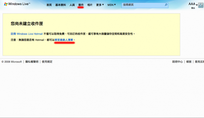The height and width of the screenshot is (118, 204).
Task: Open the 隱私權聲明 privacy link
Action: 32,62
